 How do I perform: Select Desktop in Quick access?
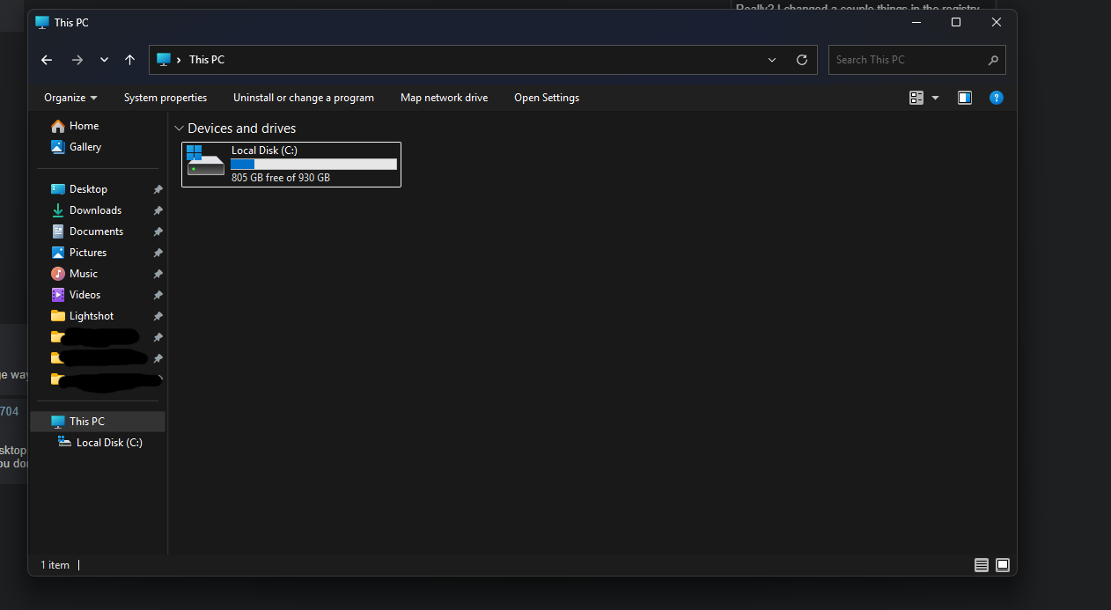pyautogui.click(x=88, y=189)
